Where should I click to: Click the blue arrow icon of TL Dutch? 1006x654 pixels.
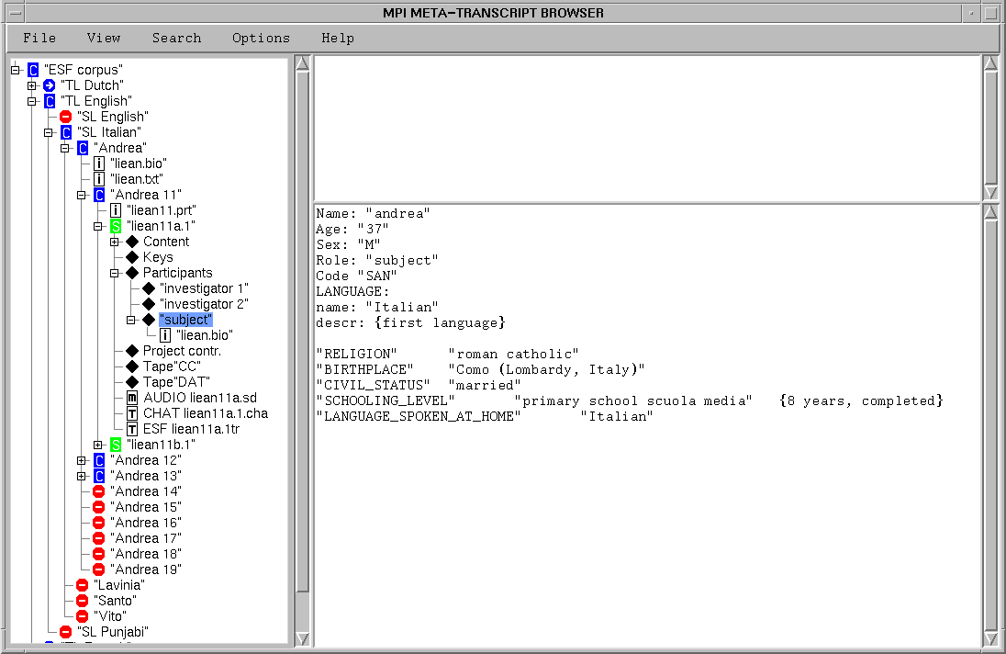(x=50, y=85)
